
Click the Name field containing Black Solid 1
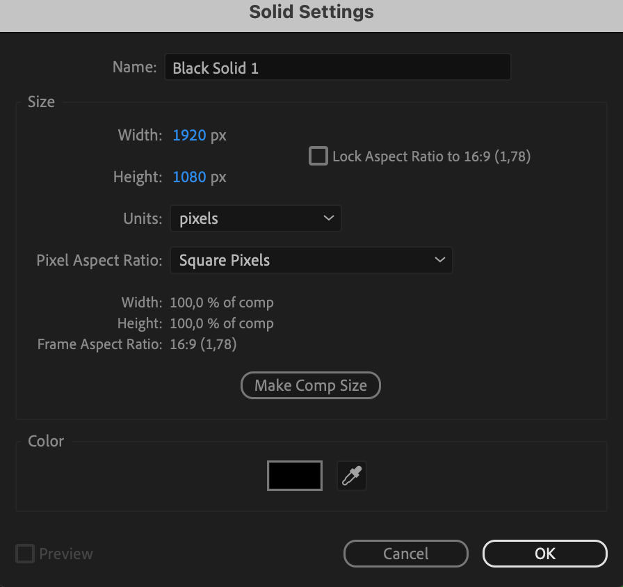[337, 67]
